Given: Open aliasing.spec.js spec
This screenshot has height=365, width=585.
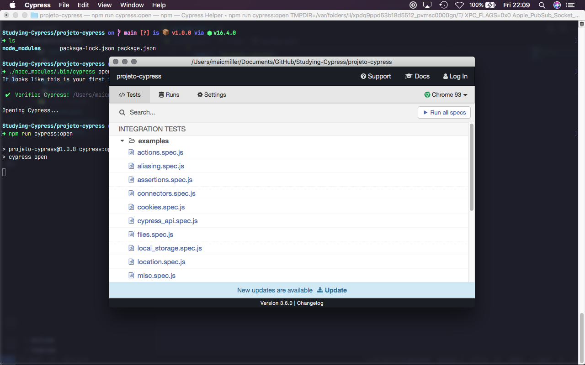Looking at the screenshot, I should pos(160,166).
